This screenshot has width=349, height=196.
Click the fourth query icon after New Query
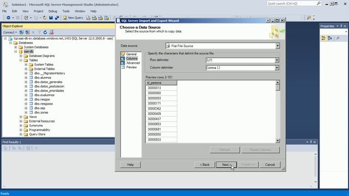point(106,18)
